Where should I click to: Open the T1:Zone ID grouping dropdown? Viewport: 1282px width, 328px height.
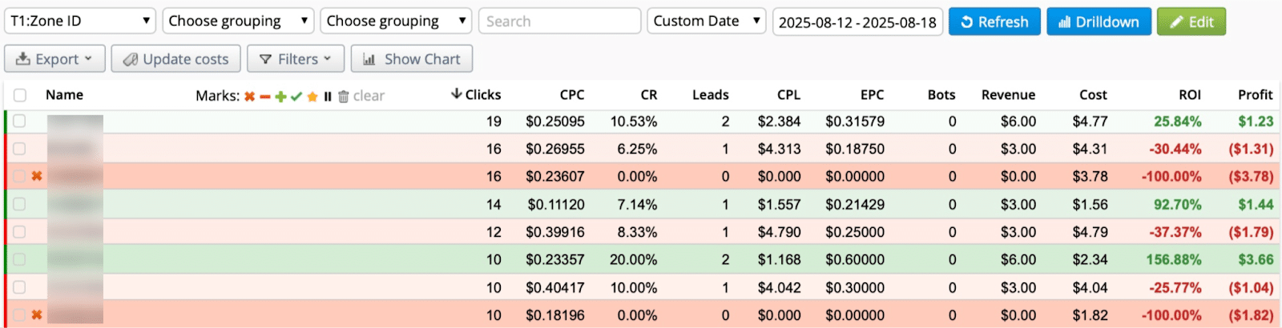pyautogui.click(x=79, y=21)
